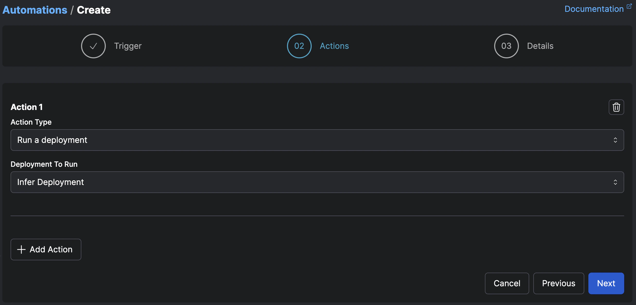Click the Trigger completed checkmark icon
The image size is (636, 305).
93,46
